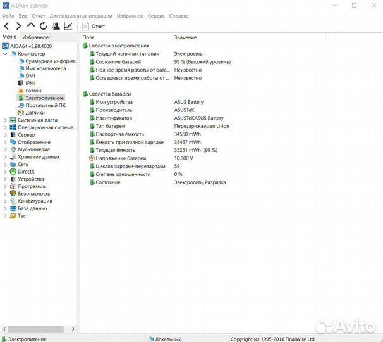The height and width of the screenshot is (342, 383).
Task: Go forward with the right arrow
Action: coord(18,26)
